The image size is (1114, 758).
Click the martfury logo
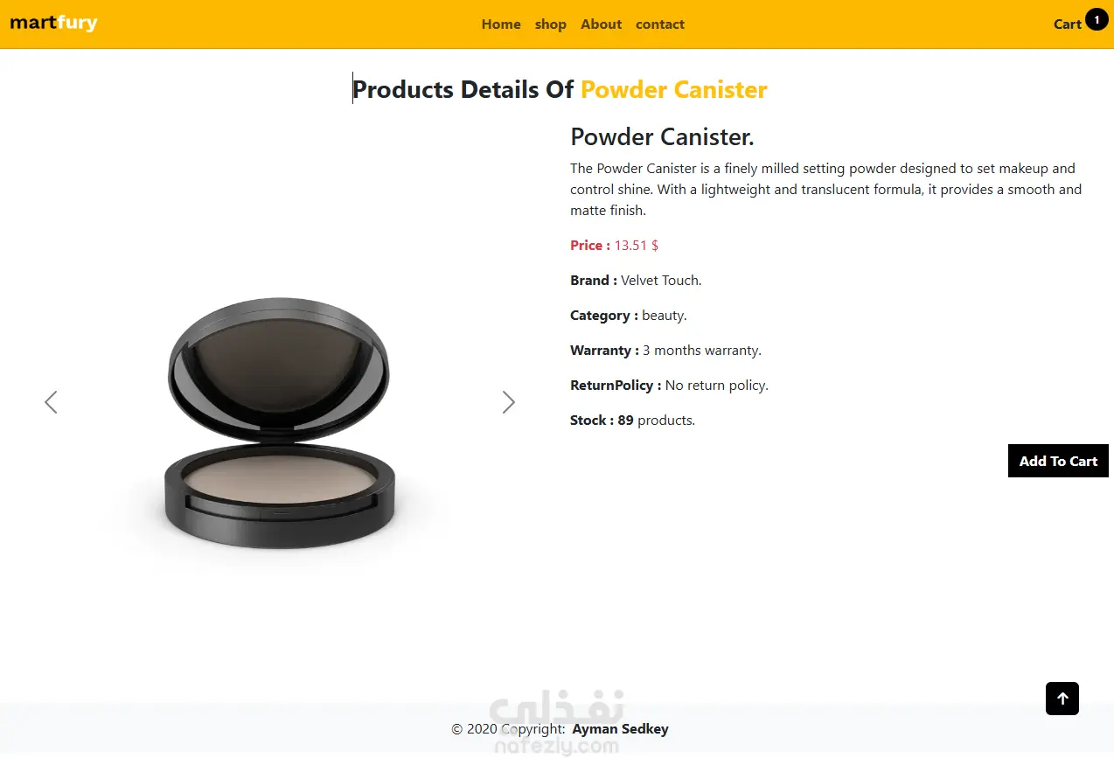click(53, 23)
